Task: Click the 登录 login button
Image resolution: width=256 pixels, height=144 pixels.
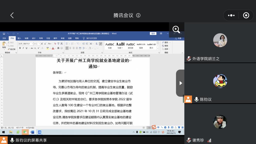Action: pos(153,33)
